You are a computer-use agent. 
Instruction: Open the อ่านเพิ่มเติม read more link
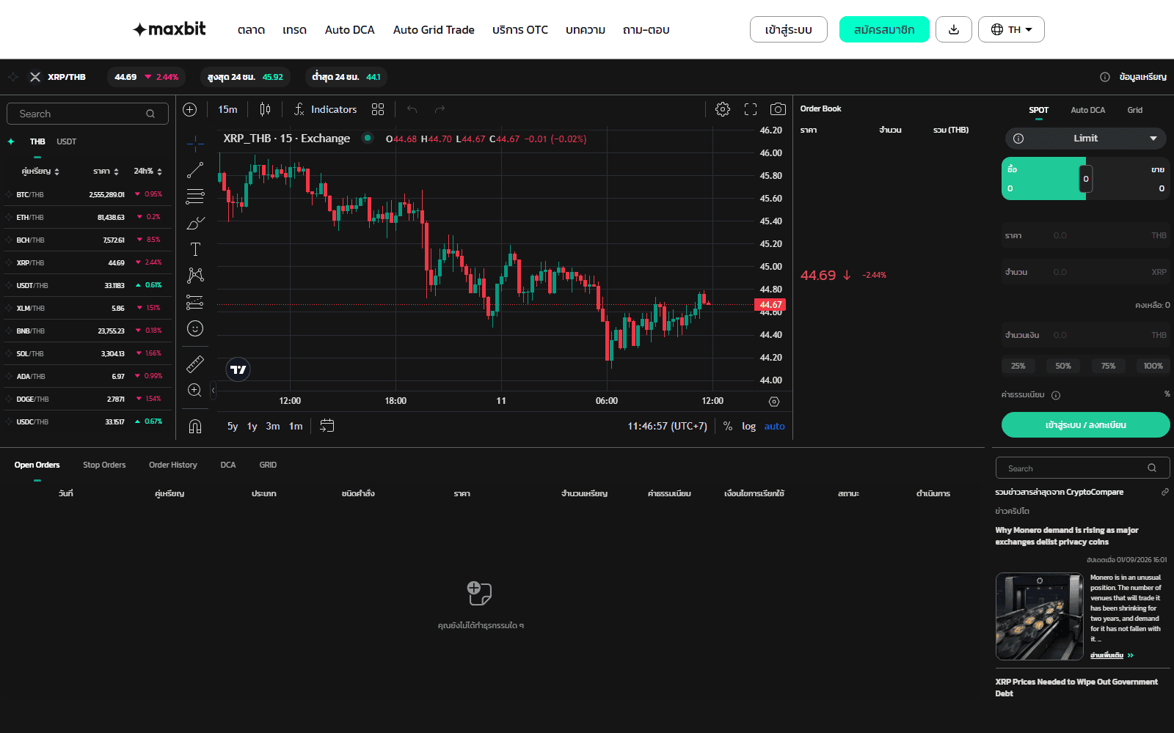click(x=1112, y=655)
